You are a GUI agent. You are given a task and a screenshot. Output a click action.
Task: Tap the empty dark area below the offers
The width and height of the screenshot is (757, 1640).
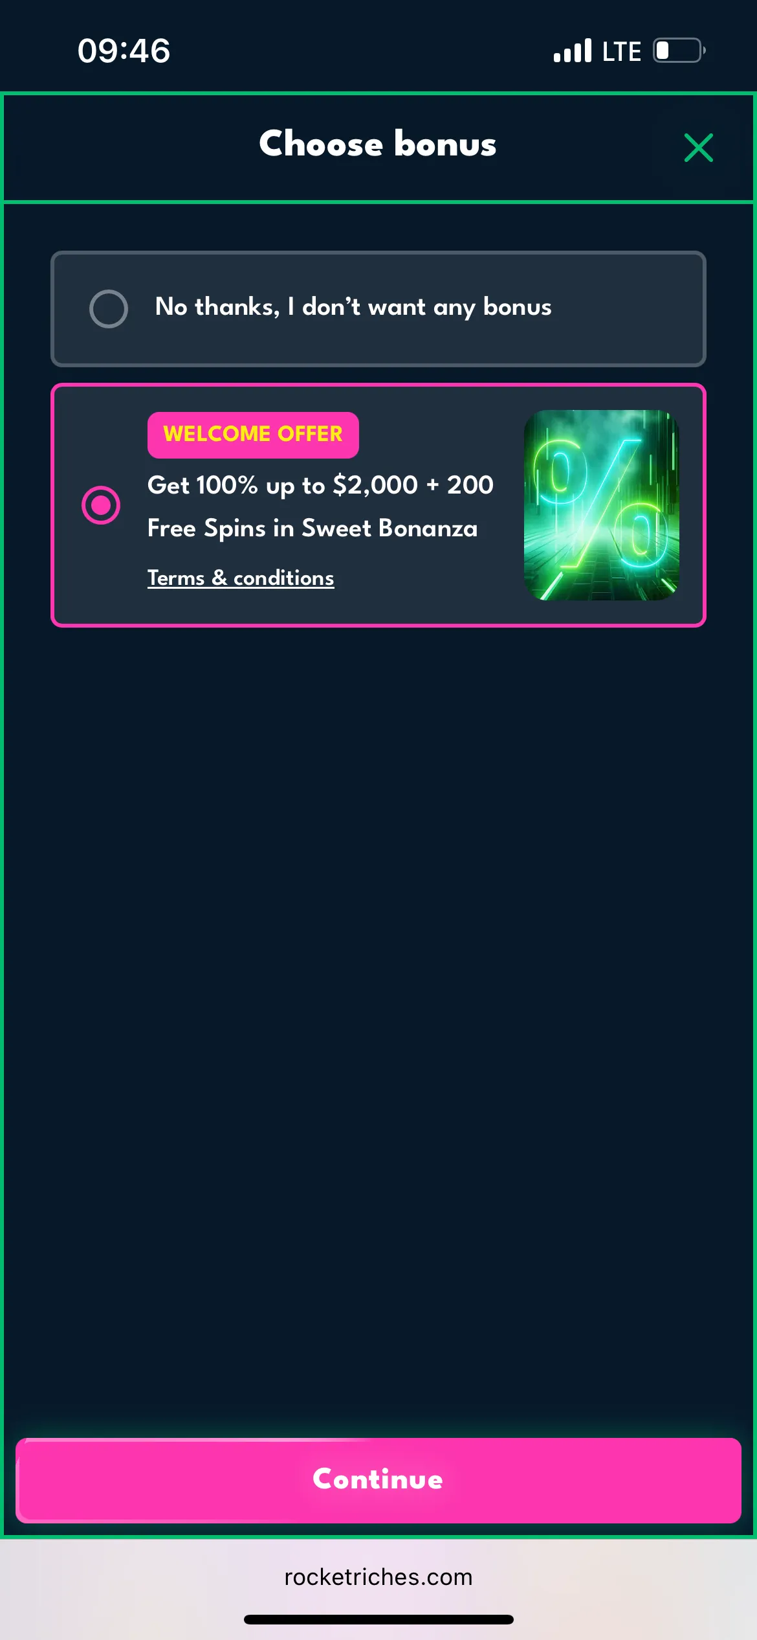tap(378, 1030)
